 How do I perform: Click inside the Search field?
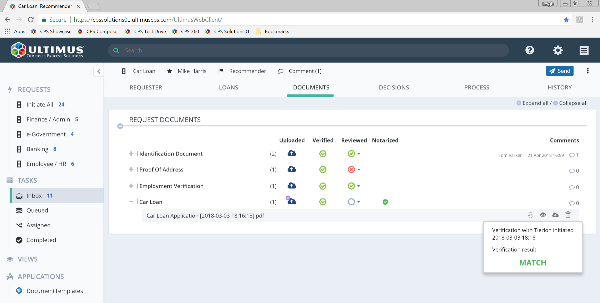[x=233, y=50]
